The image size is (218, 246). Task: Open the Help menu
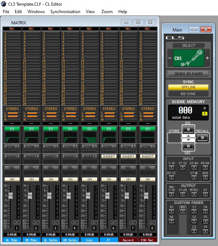pos(123,12)
